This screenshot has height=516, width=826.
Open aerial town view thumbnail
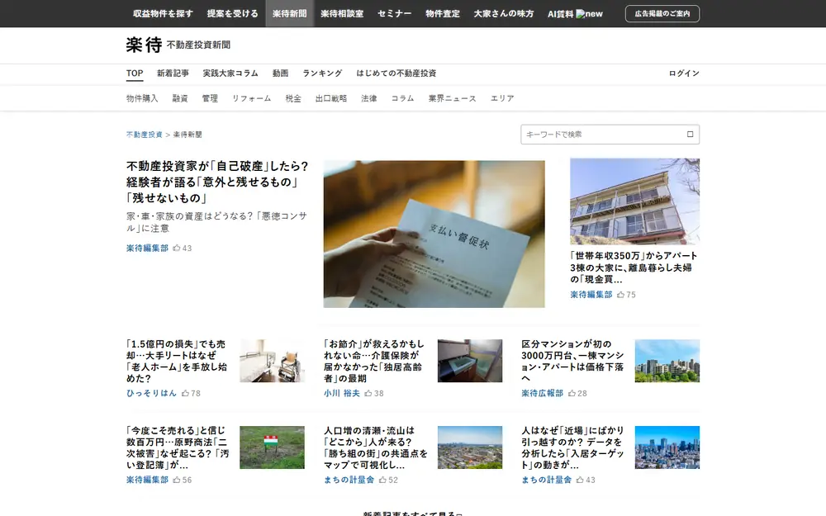tap(470, 447)
